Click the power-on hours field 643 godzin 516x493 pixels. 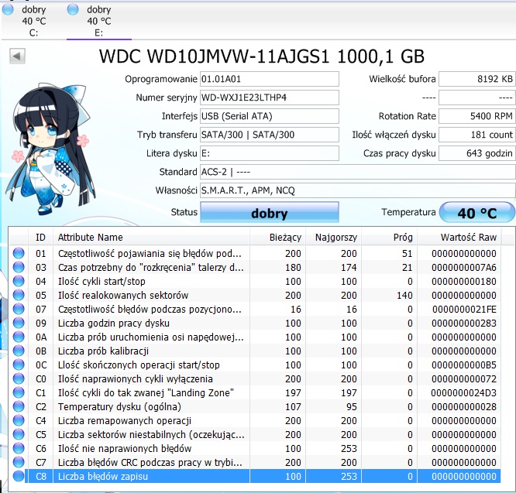click(476, 153)
